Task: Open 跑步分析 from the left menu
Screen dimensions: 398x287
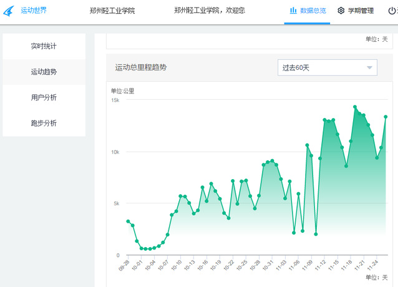Action: [44, 123]
